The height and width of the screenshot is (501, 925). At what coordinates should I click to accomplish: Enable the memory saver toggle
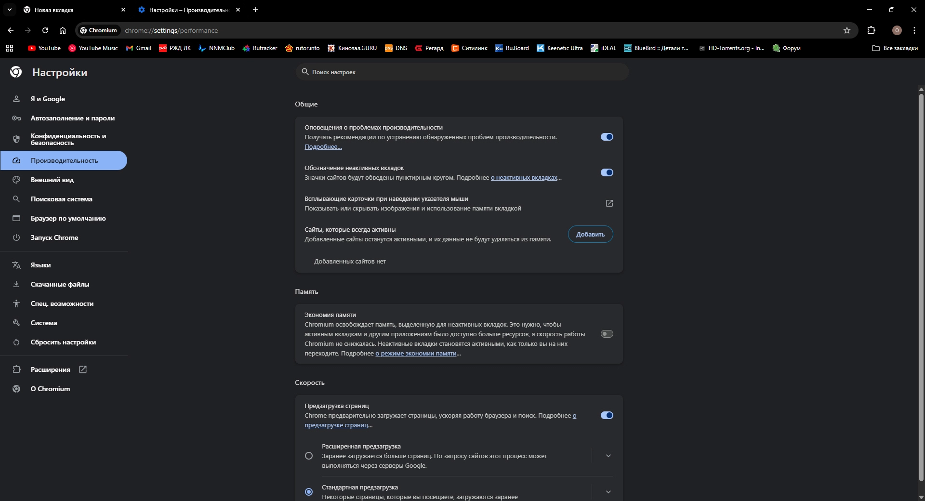(x=607, y=334)
